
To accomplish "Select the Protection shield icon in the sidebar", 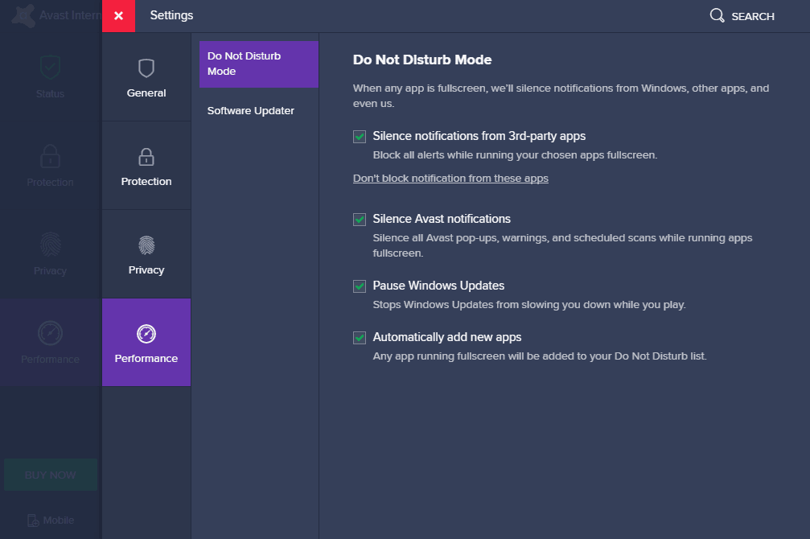I will (50, 155).
